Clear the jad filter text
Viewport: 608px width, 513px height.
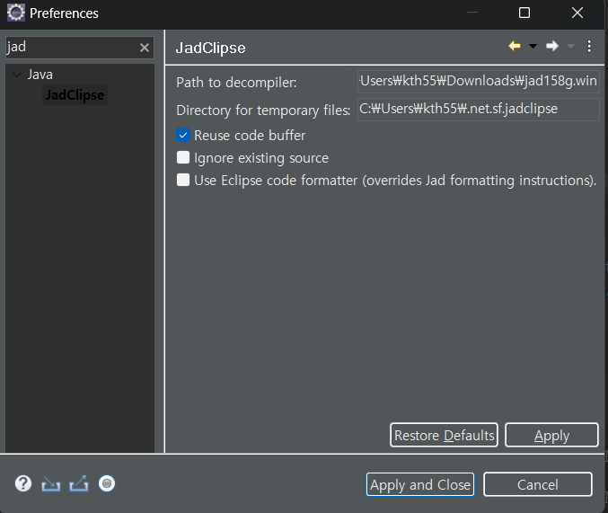point(145,48)
